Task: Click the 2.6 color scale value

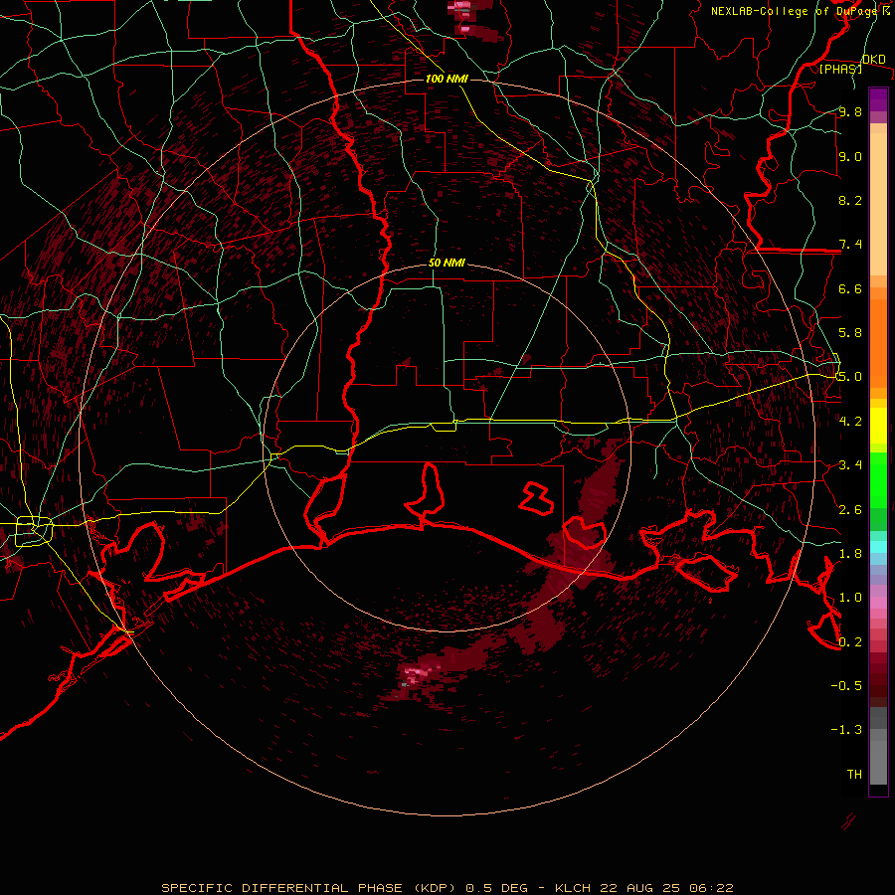Action: click(850, 510)
